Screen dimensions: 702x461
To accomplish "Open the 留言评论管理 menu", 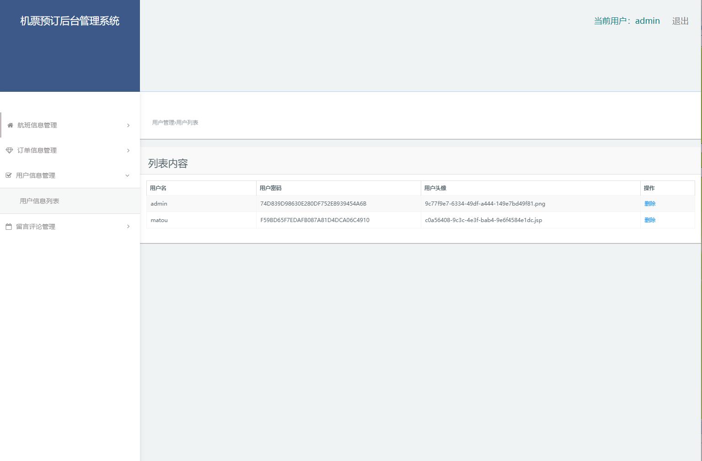I will click(x=70, y=227).
